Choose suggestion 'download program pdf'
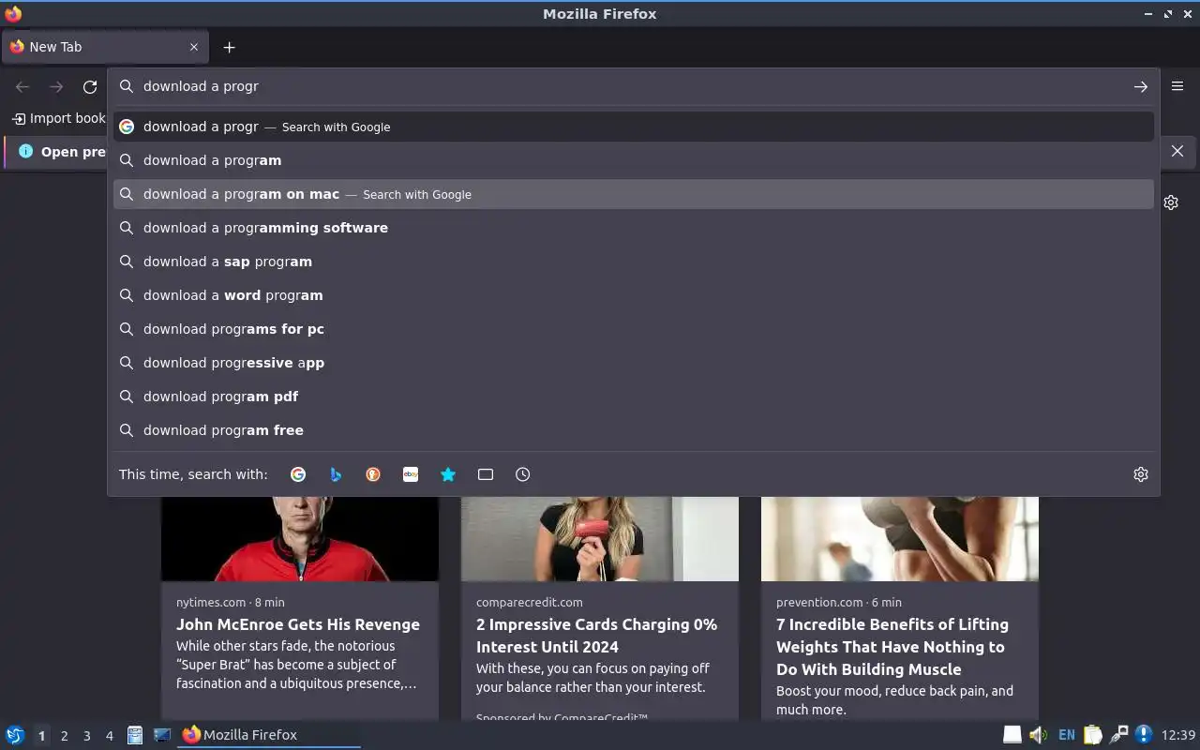The height and width of the screenshot is (750, 1200). tap(634, 397)
